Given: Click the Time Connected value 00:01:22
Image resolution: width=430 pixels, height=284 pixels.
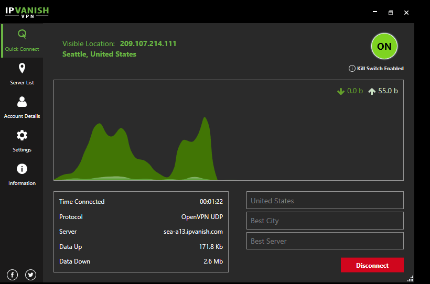Looking at the screenshot, I should tap(211, 202).
